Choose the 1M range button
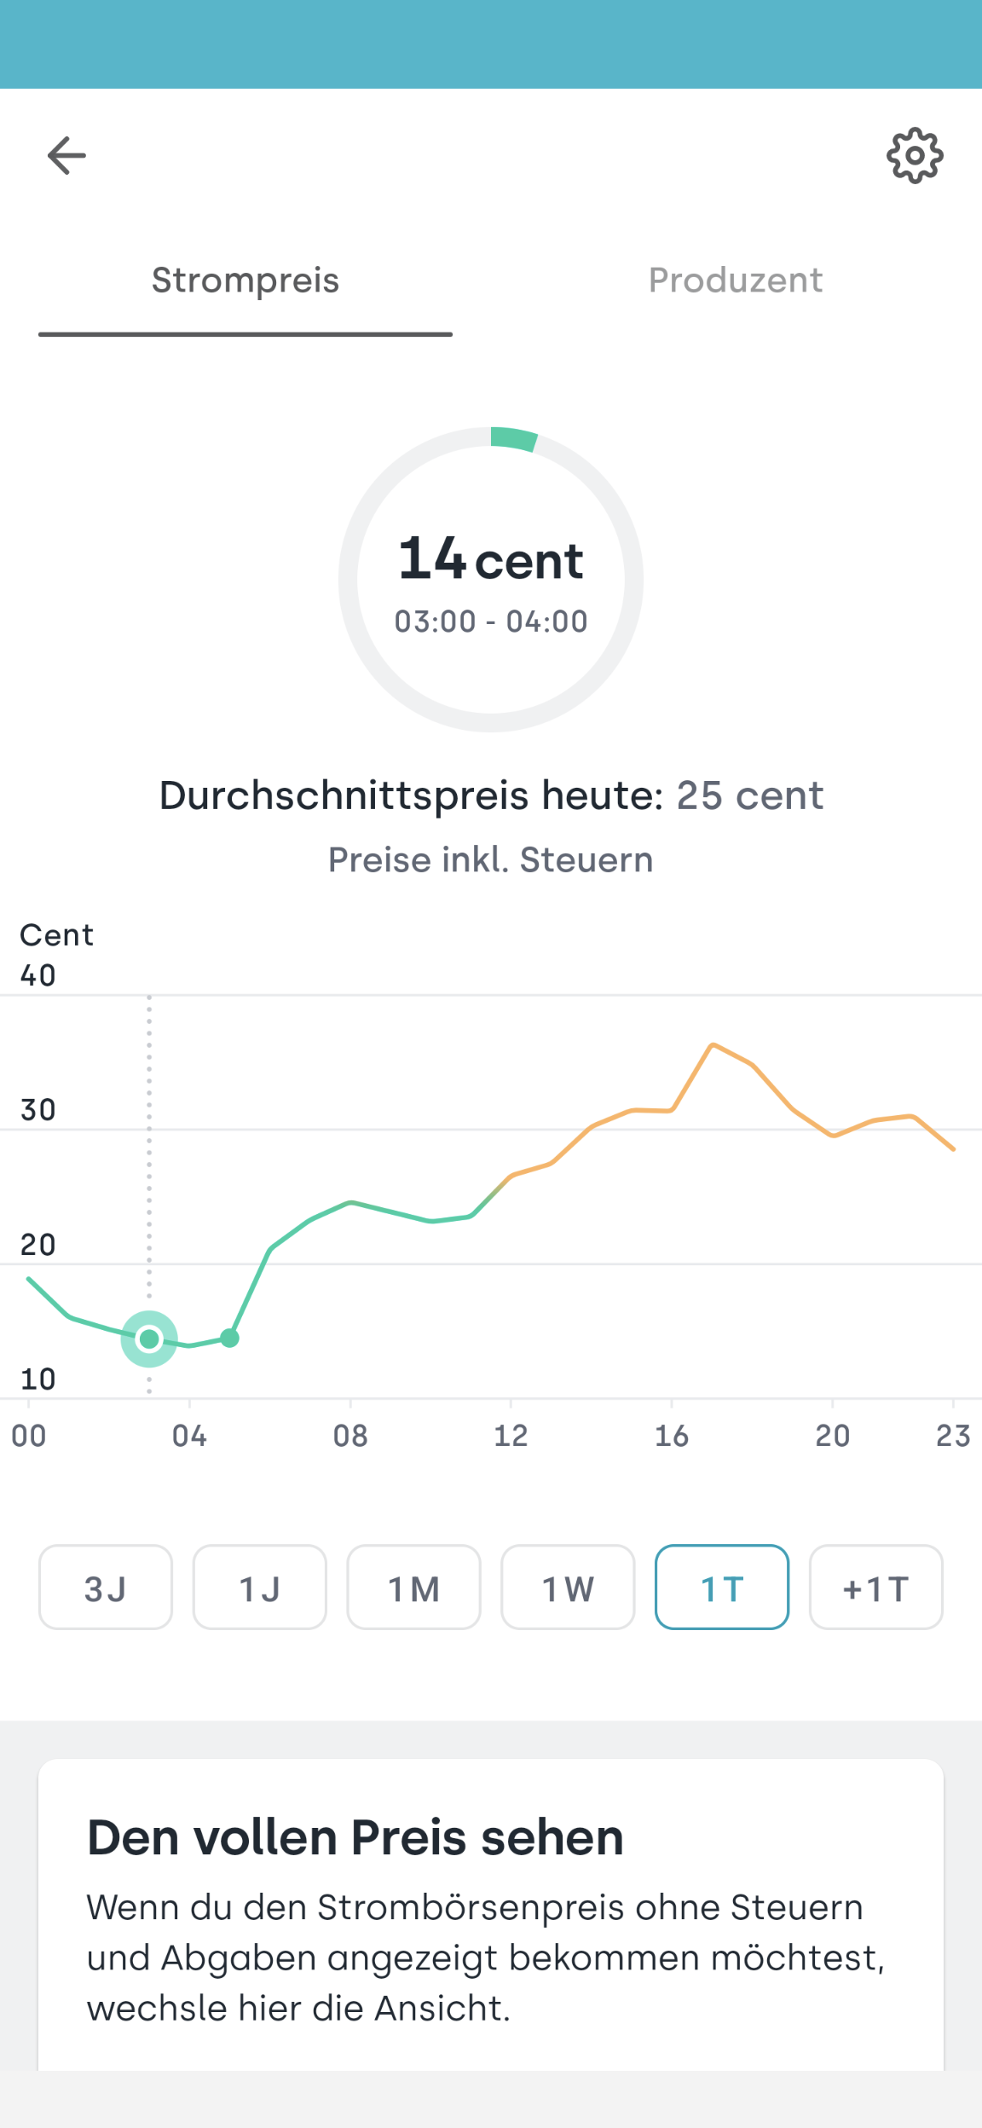 click(414, 1587)
